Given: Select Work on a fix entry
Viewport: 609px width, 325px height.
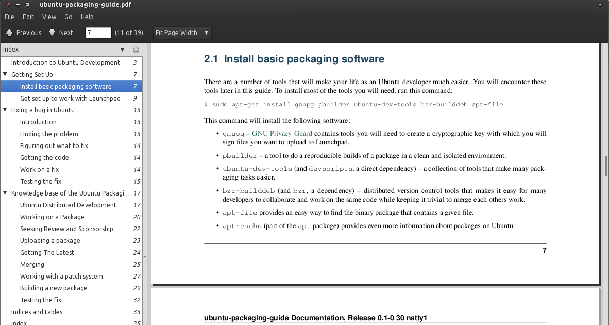Looking at the screenshot, I should [x=72, y=170].
